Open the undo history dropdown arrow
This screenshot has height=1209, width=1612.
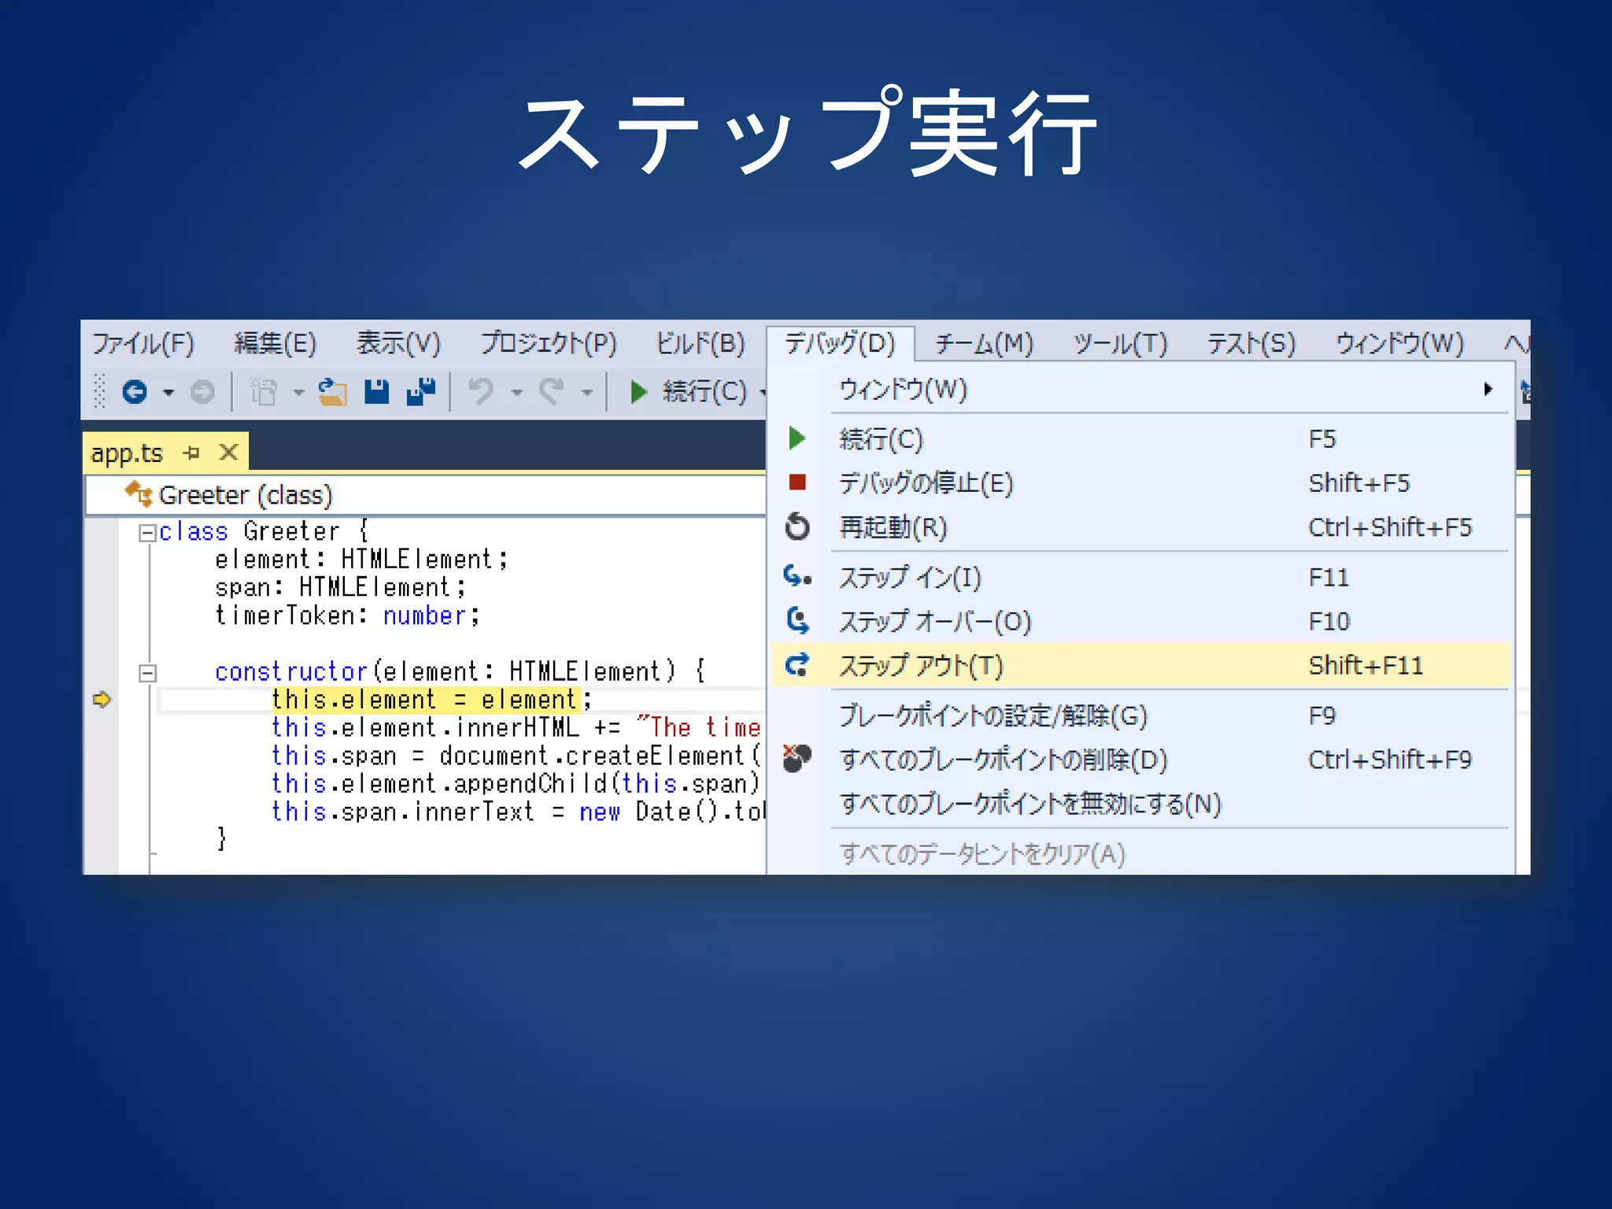pyautogui.click(x=516, y=392)
